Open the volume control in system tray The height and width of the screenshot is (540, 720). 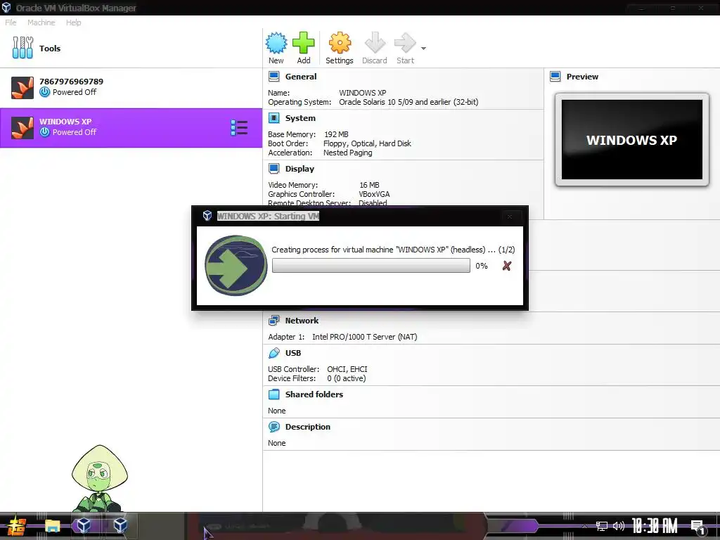(x=619, y=526)
